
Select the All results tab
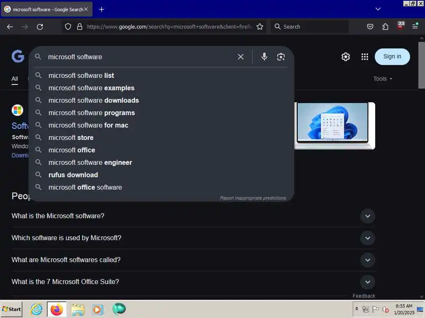pyautogui.click(x=15, y=79)
